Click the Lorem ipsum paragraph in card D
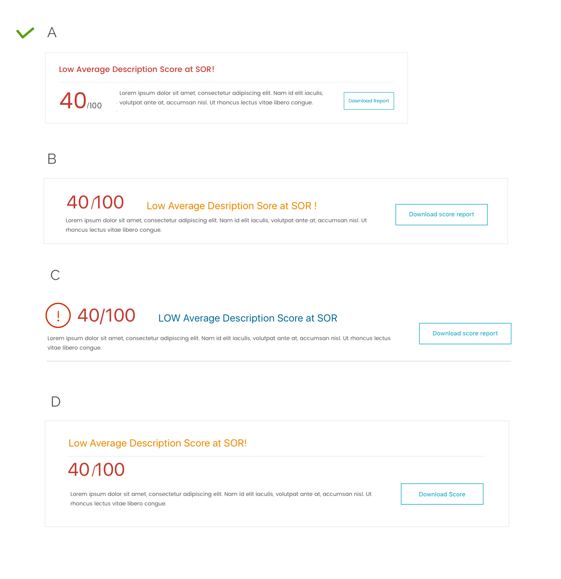The width and height of the screenshot is (561, 579). pos(221,499)
